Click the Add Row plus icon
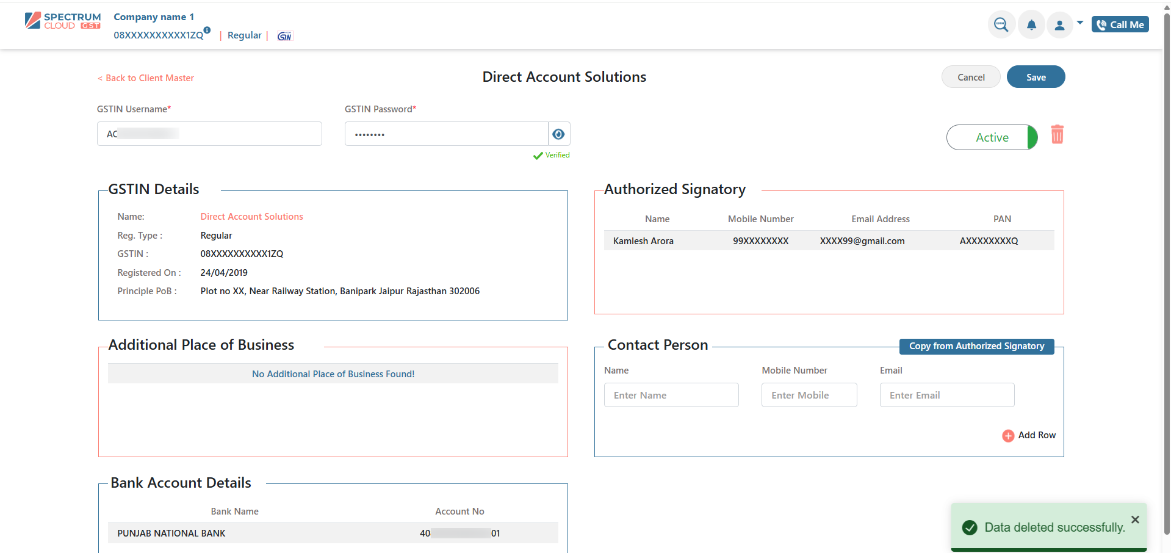The height and width of the screenshot is (553, 1171). tap(1008, 436)
